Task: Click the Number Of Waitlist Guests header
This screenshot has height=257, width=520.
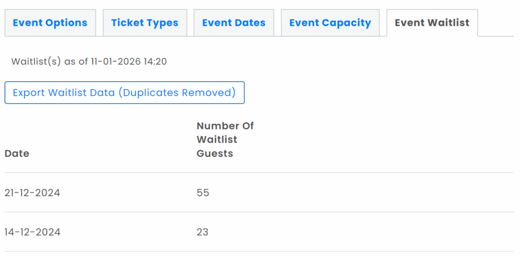Action: point(225,139)
